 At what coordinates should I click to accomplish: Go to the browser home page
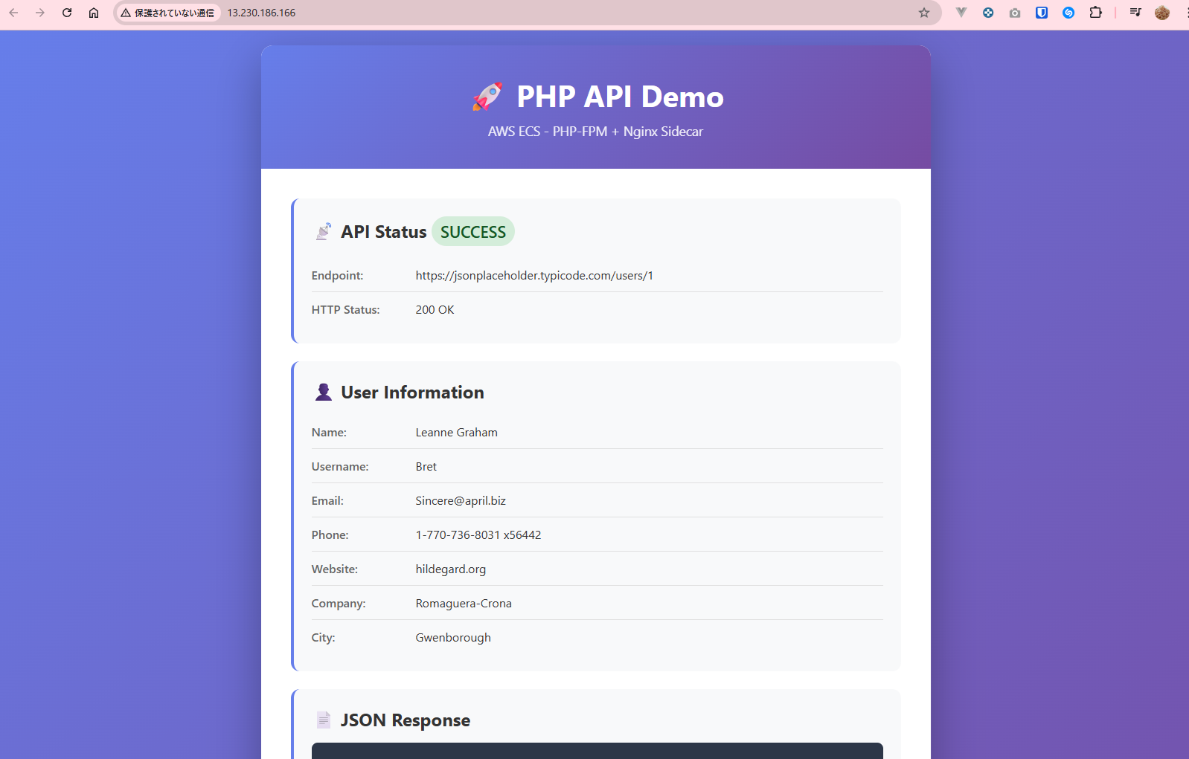(x=94, y=13)
